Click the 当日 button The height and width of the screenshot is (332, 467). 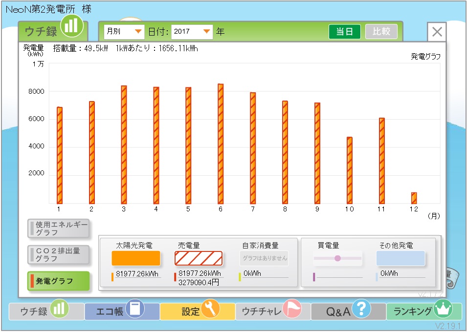[345, 32]
